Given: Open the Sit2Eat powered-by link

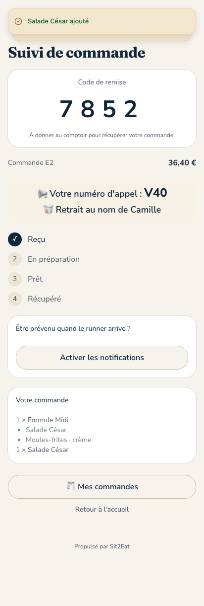Looking at the screenshot, I should click(120, 546).
